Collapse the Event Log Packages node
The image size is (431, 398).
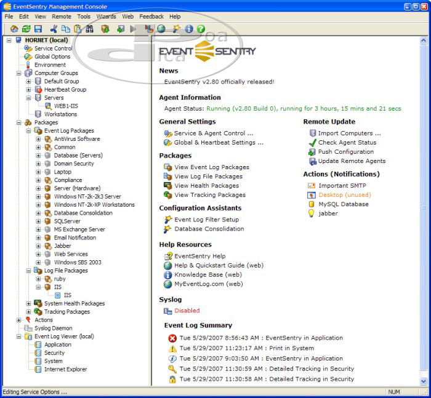coord(28,131)
